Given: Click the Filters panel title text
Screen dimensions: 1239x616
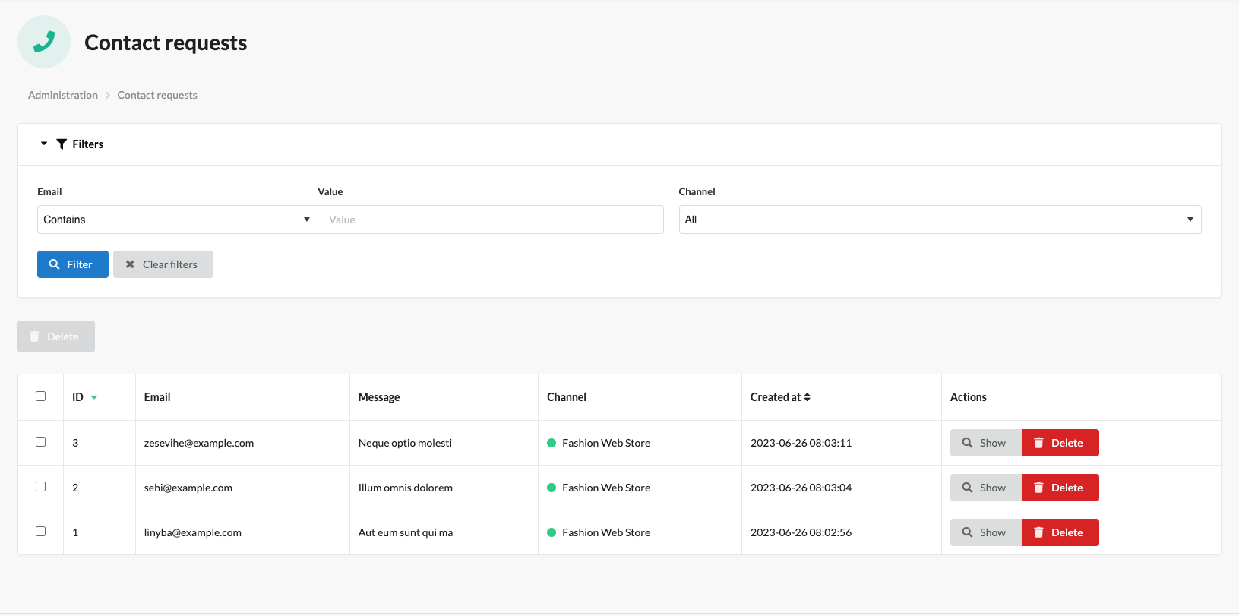Looking at the screenshot, I should (88, 144).
